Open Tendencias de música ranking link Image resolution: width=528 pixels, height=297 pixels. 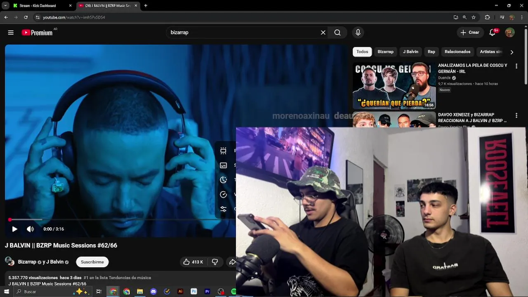click(117, 278)
